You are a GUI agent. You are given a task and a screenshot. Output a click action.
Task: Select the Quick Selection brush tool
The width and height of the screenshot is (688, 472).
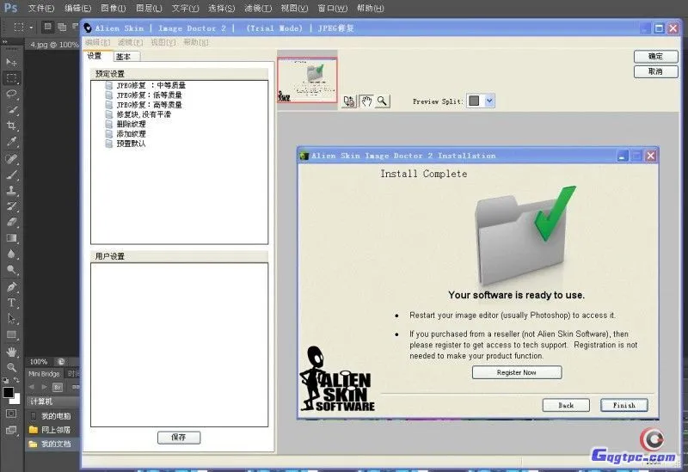(x=11, y=110)
